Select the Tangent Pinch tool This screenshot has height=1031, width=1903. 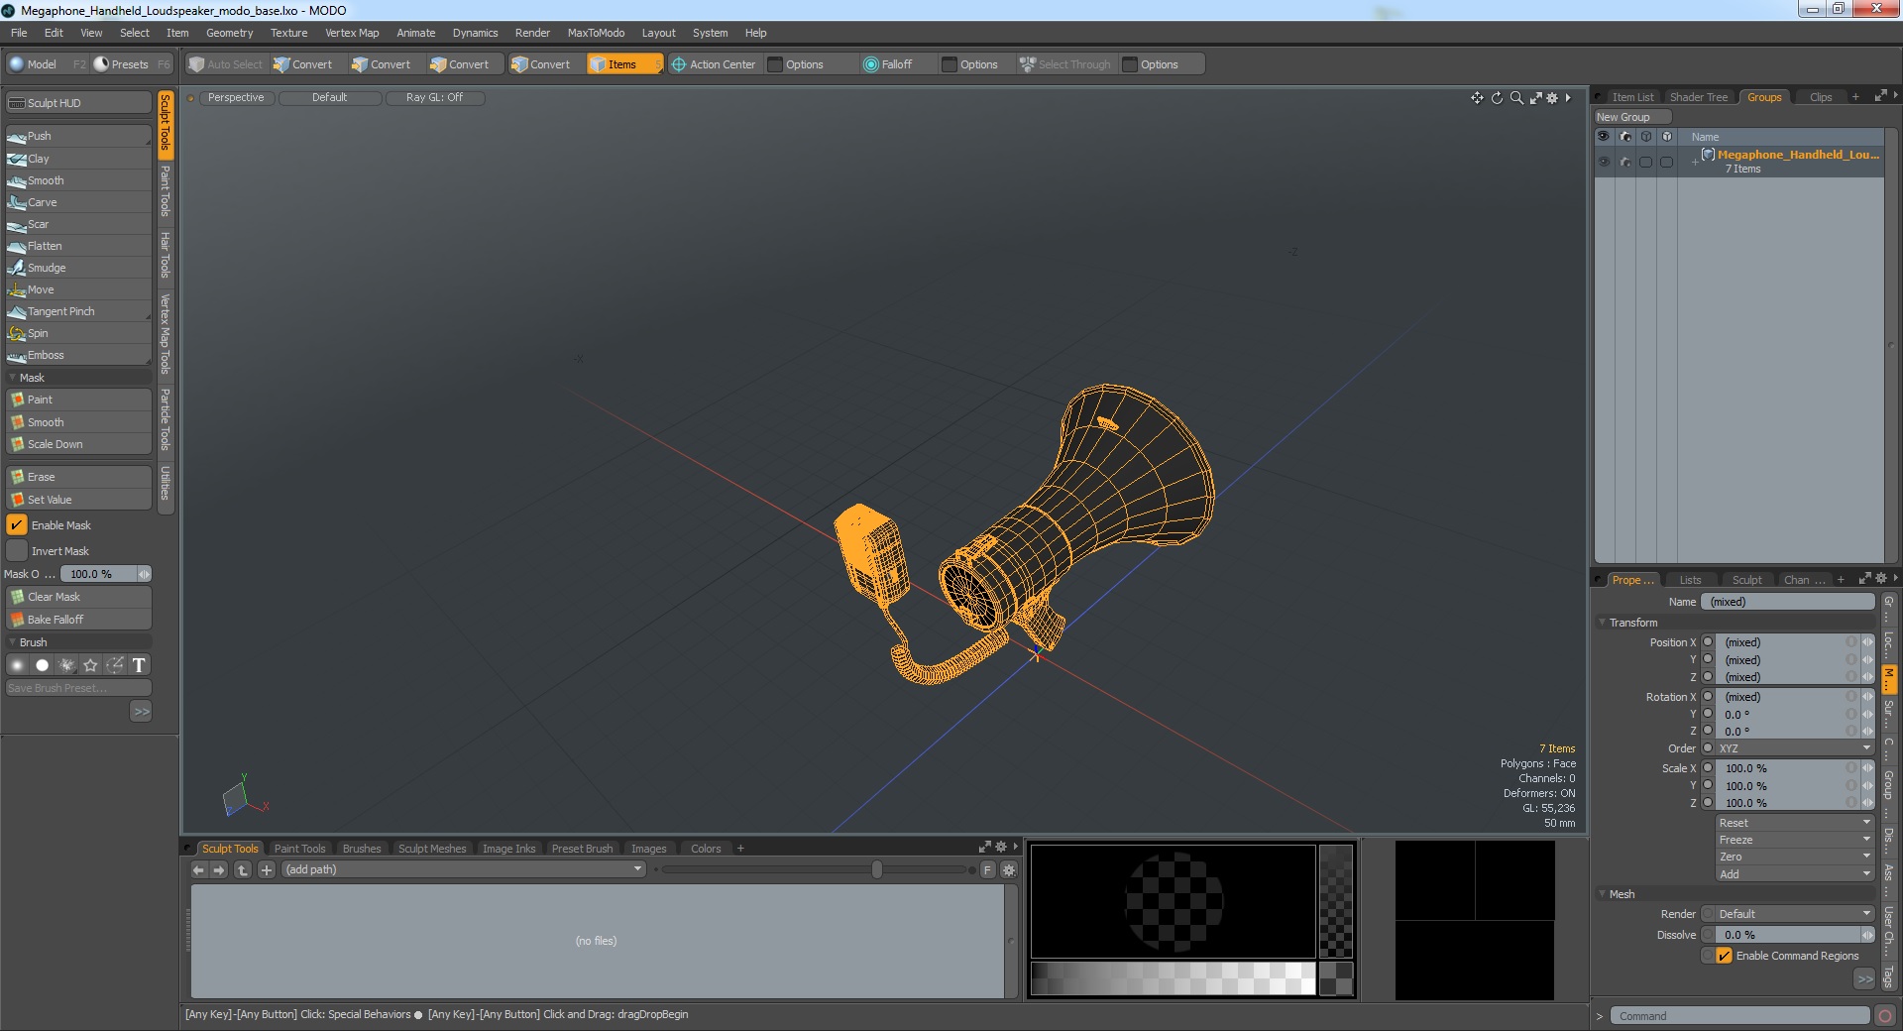(x=78, y=311)
